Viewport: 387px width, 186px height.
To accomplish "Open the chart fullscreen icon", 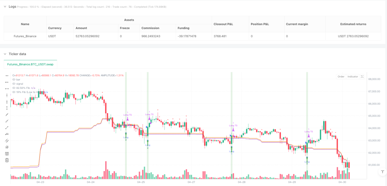I will coord(362,76).
